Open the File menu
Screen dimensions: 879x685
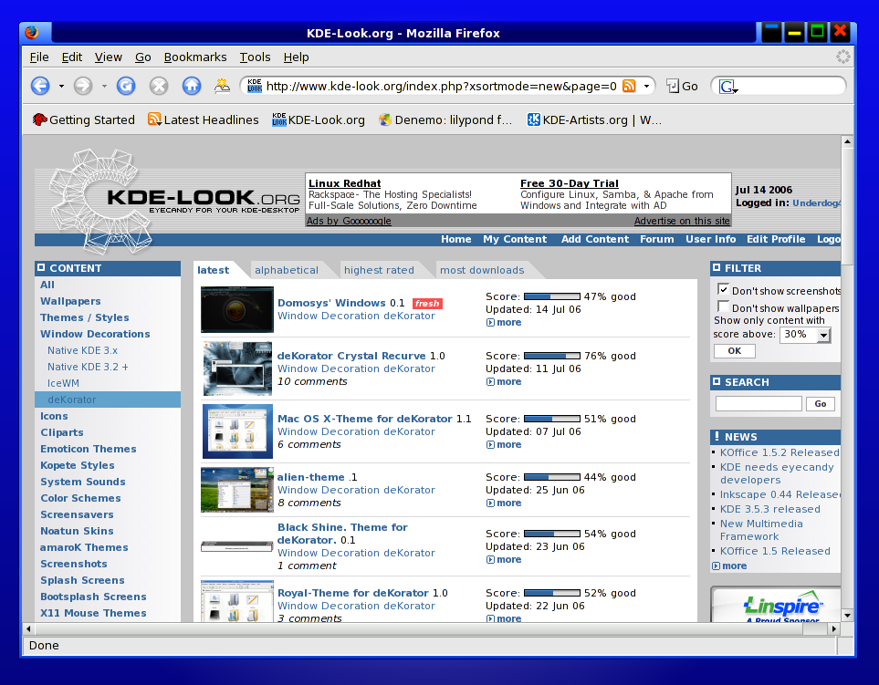click(39, 57)
